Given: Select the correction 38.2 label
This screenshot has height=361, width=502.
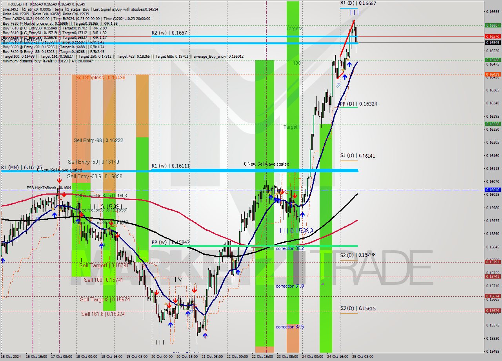Looking at the screenshot, I should 290,248.
